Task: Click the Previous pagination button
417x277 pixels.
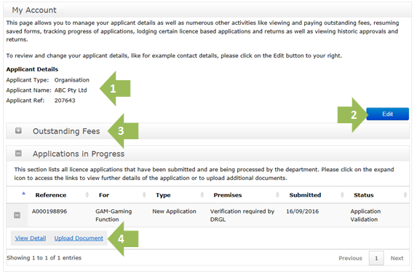Action: pyautogui.click(x=350, y=258)
